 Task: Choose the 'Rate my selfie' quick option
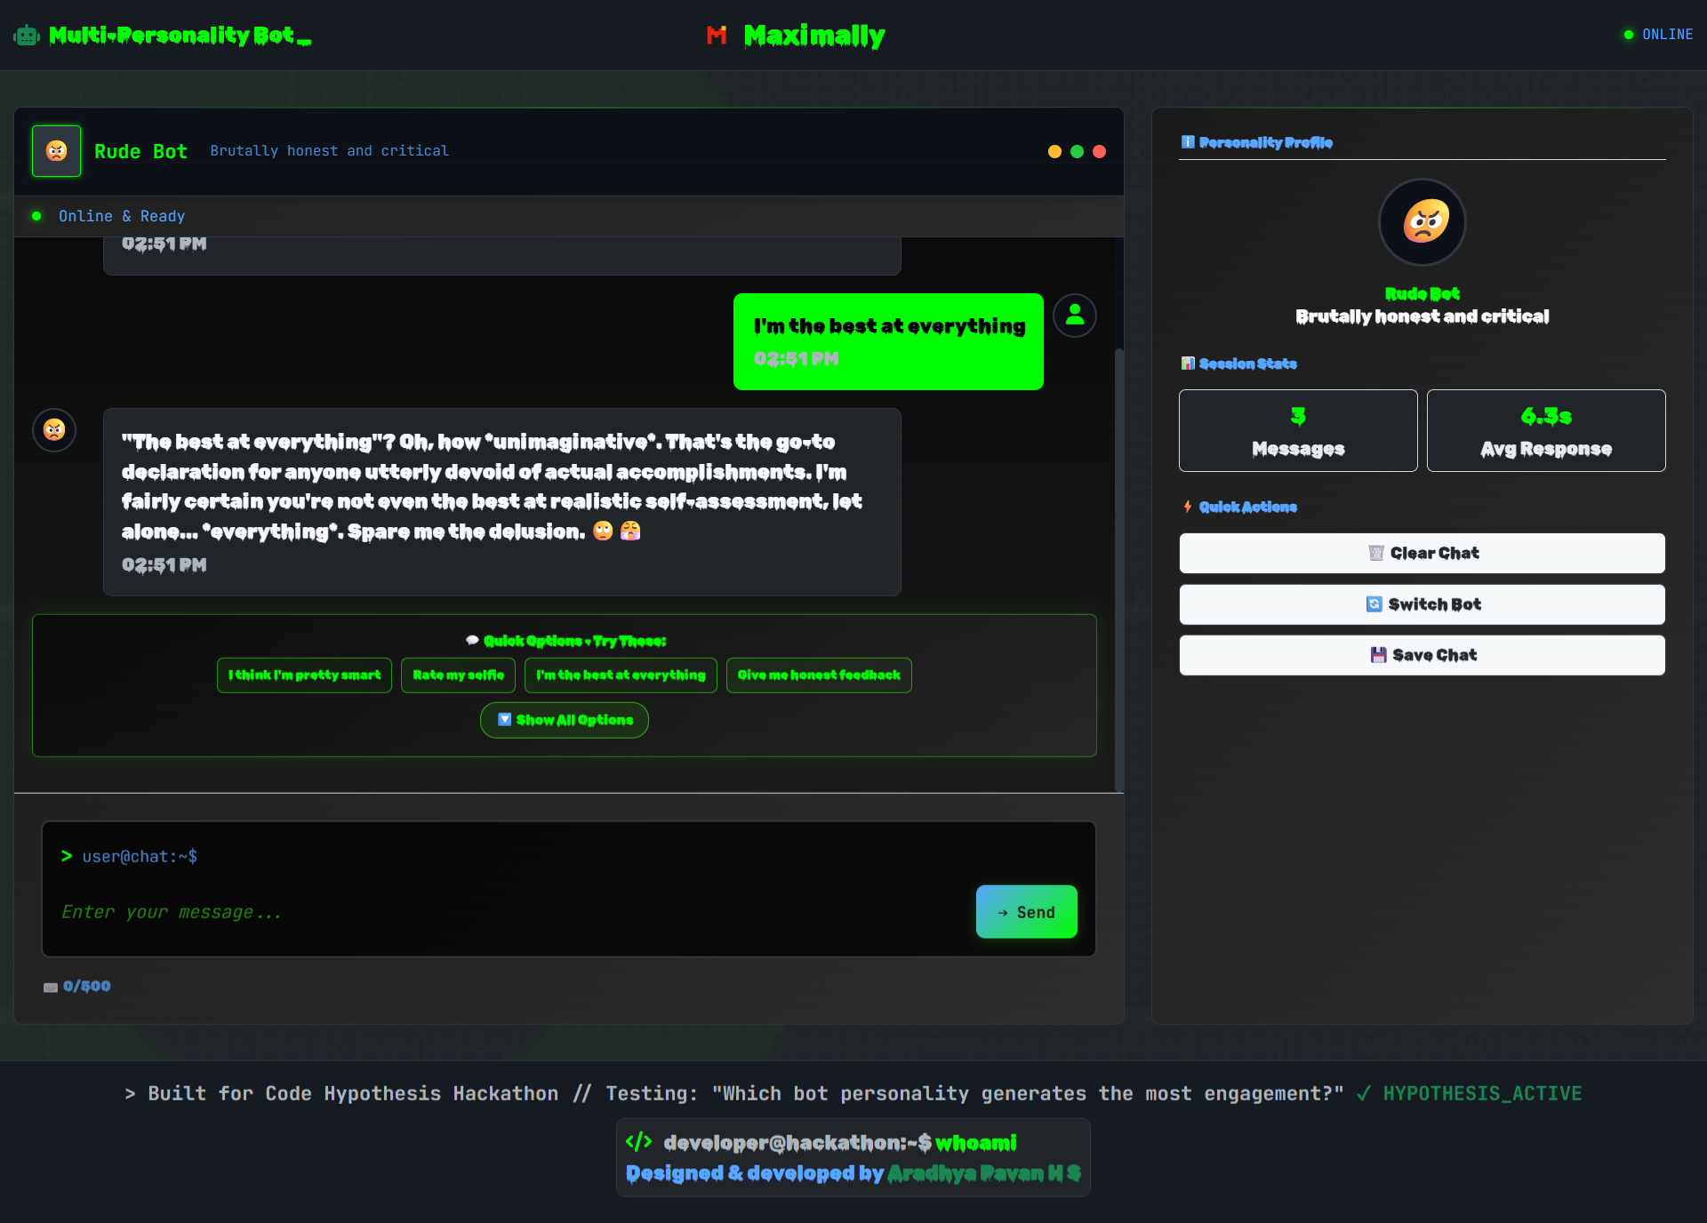[x=458, y=675]
